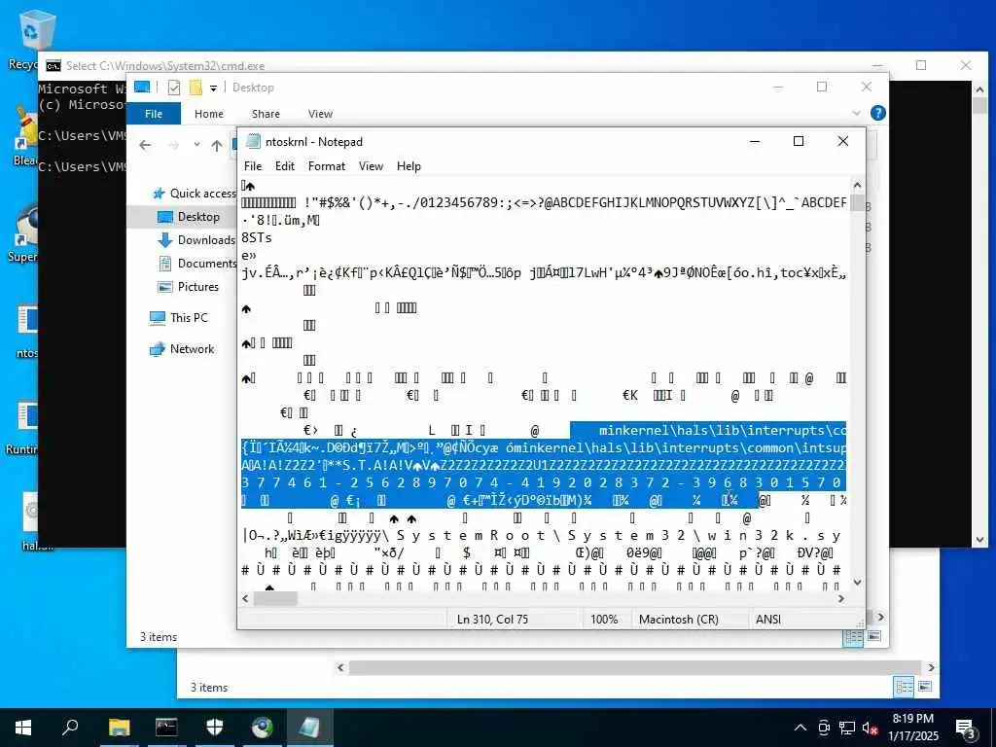This screenshot has width=996, height=747.
Task: Switch rear Explorer window to details view
Action: (x=904, y=687)
